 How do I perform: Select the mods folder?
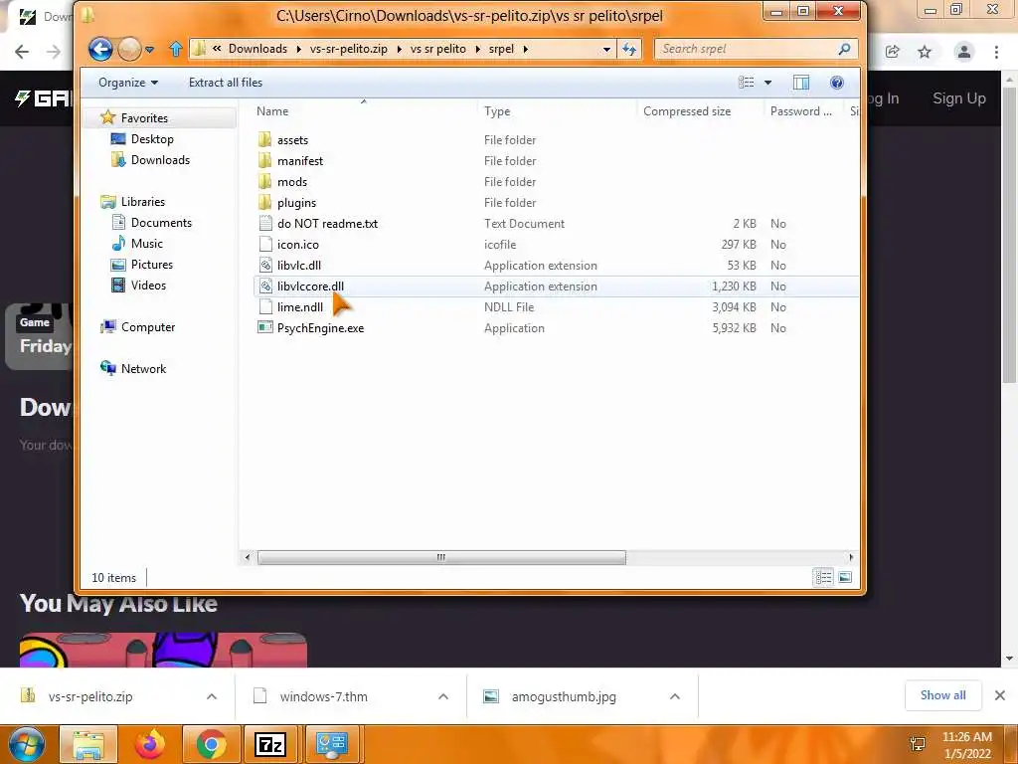(292, 181)
